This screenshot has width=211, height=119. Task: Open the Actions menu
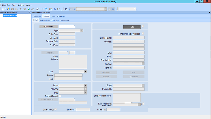[21, 5]
